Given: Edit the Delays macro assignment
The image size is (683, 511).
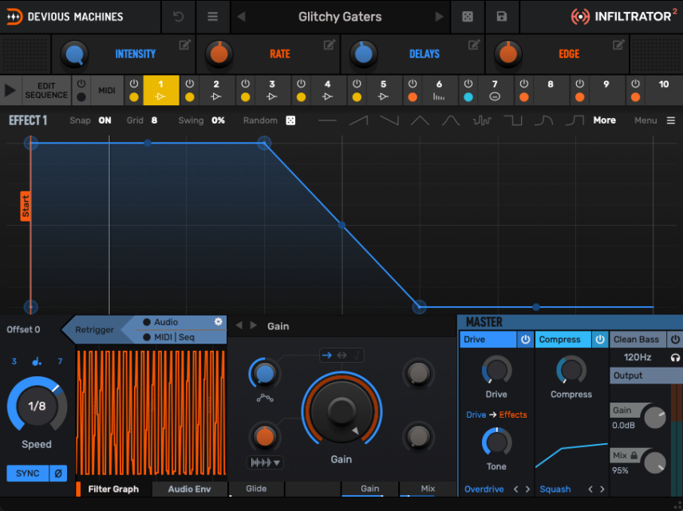Looking at the screenshot, I should coord(474,45).
